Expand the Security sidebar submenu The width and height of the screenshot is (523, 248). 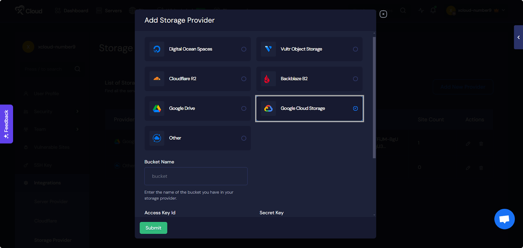[77, 112]
